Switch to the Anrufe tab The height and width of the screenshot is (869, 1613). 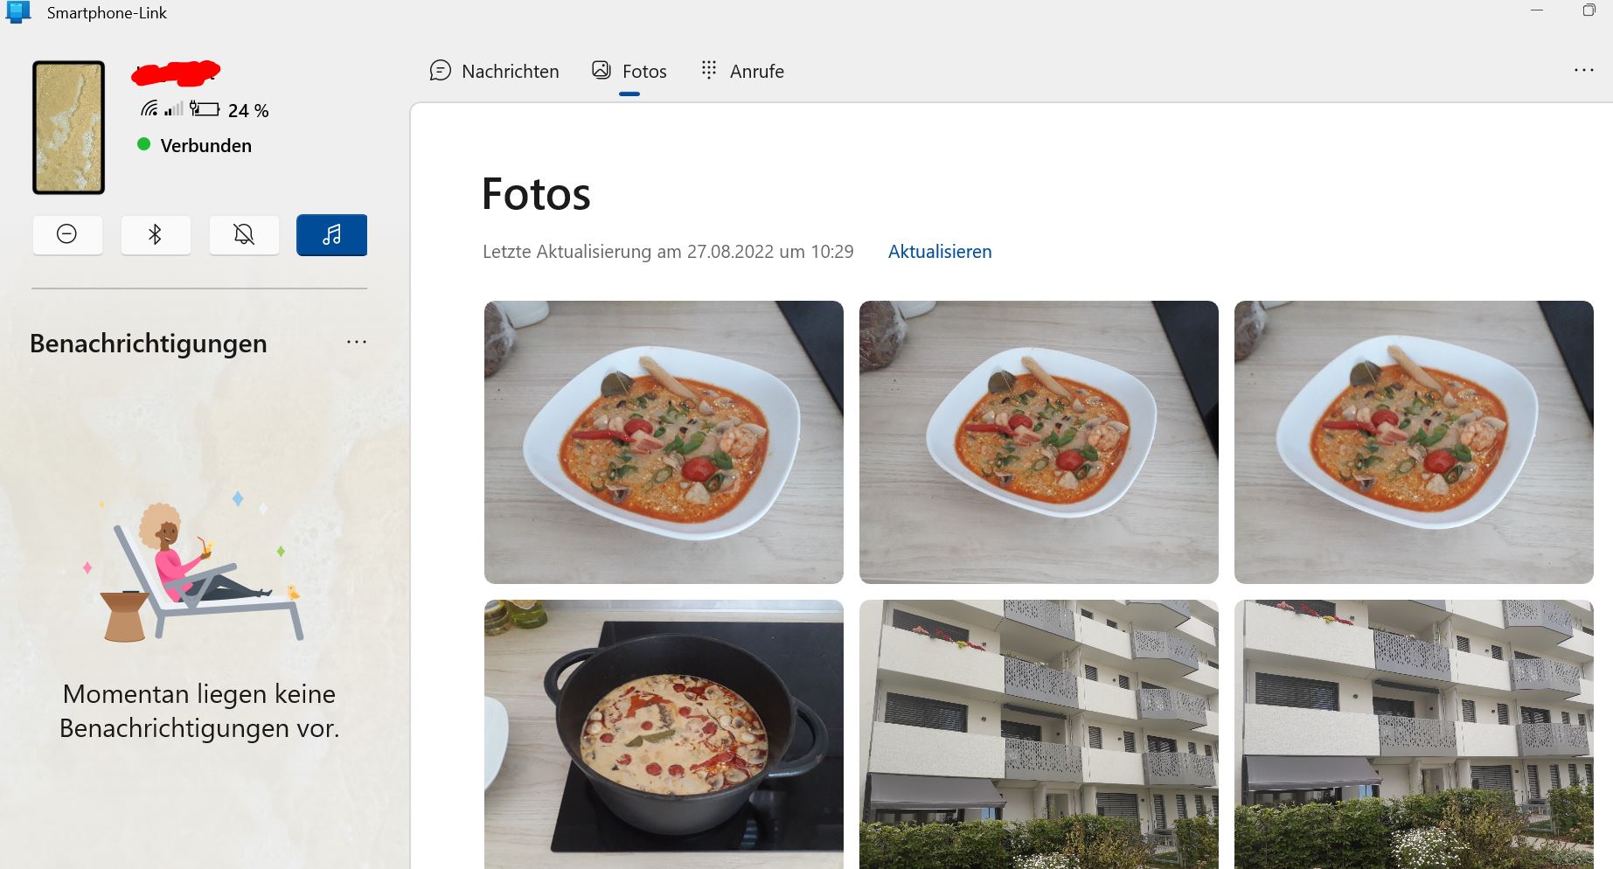coord(743,71)
